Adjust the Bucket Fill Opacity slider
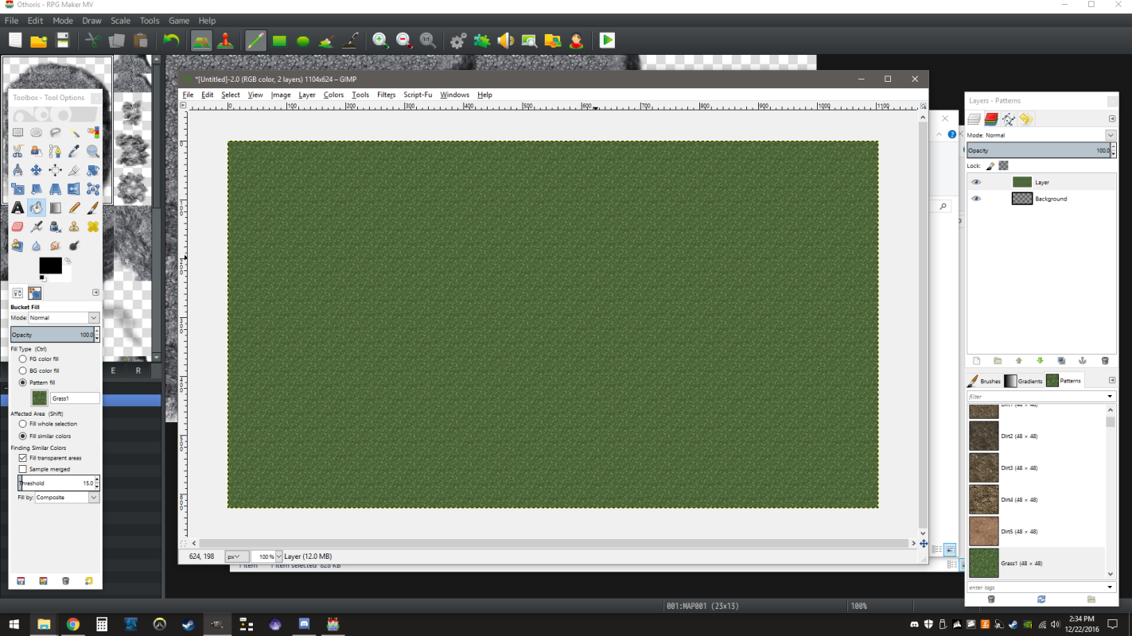The image size is (1132, 636). [x=53, y=335]
